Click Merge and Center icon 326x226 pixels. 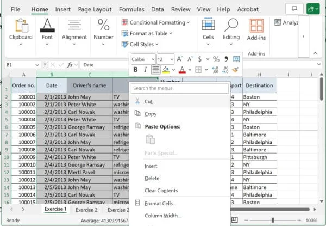click(x=236, y=59)
